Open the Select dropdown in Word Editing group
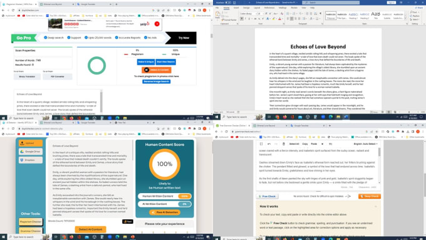Image resolution: width=426 pixels, height=240 pixels. click(415, 19)
